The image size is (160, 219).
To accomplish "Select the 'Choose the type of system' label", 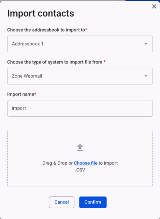I will 55,62.
